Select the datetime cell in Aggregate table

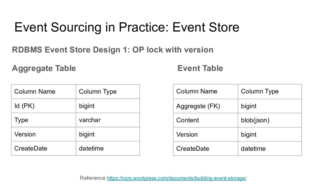[x=108, y=149]
